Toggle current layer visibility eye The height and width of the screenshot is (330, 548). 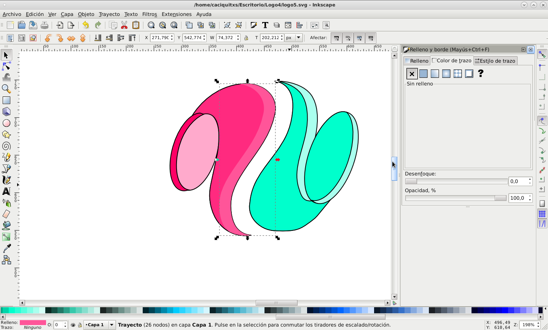pos(73,325)
